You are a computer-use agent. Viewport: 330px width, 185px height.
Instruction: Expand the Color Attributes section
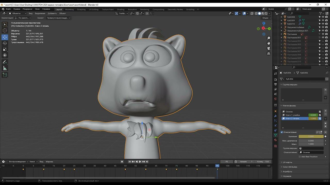click(x=290, y=167)
